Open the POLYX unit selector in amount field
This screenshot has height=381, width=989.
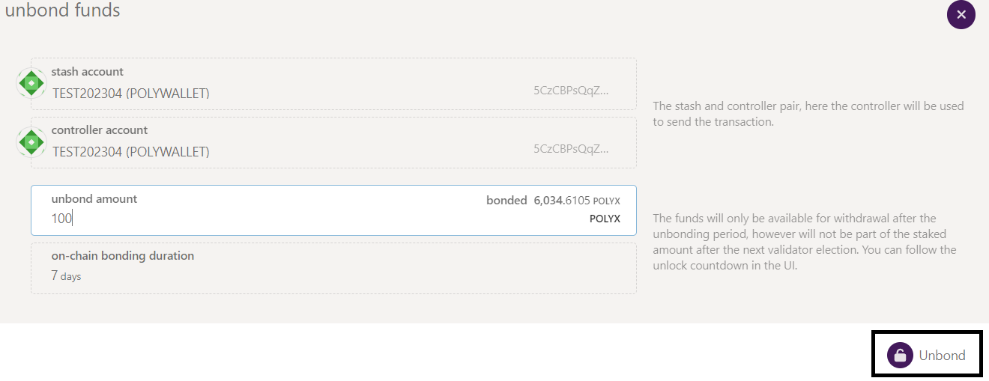[x=605, y=219]
